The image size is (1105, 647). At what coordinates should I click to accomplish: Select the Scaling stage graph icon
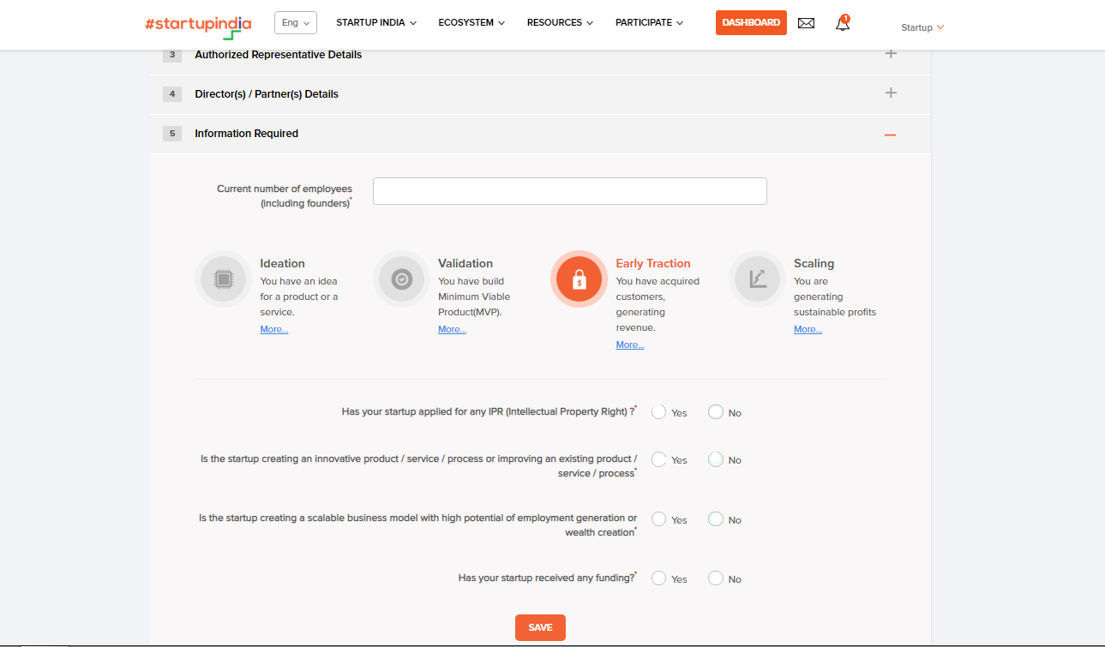(x=757, y=279)
